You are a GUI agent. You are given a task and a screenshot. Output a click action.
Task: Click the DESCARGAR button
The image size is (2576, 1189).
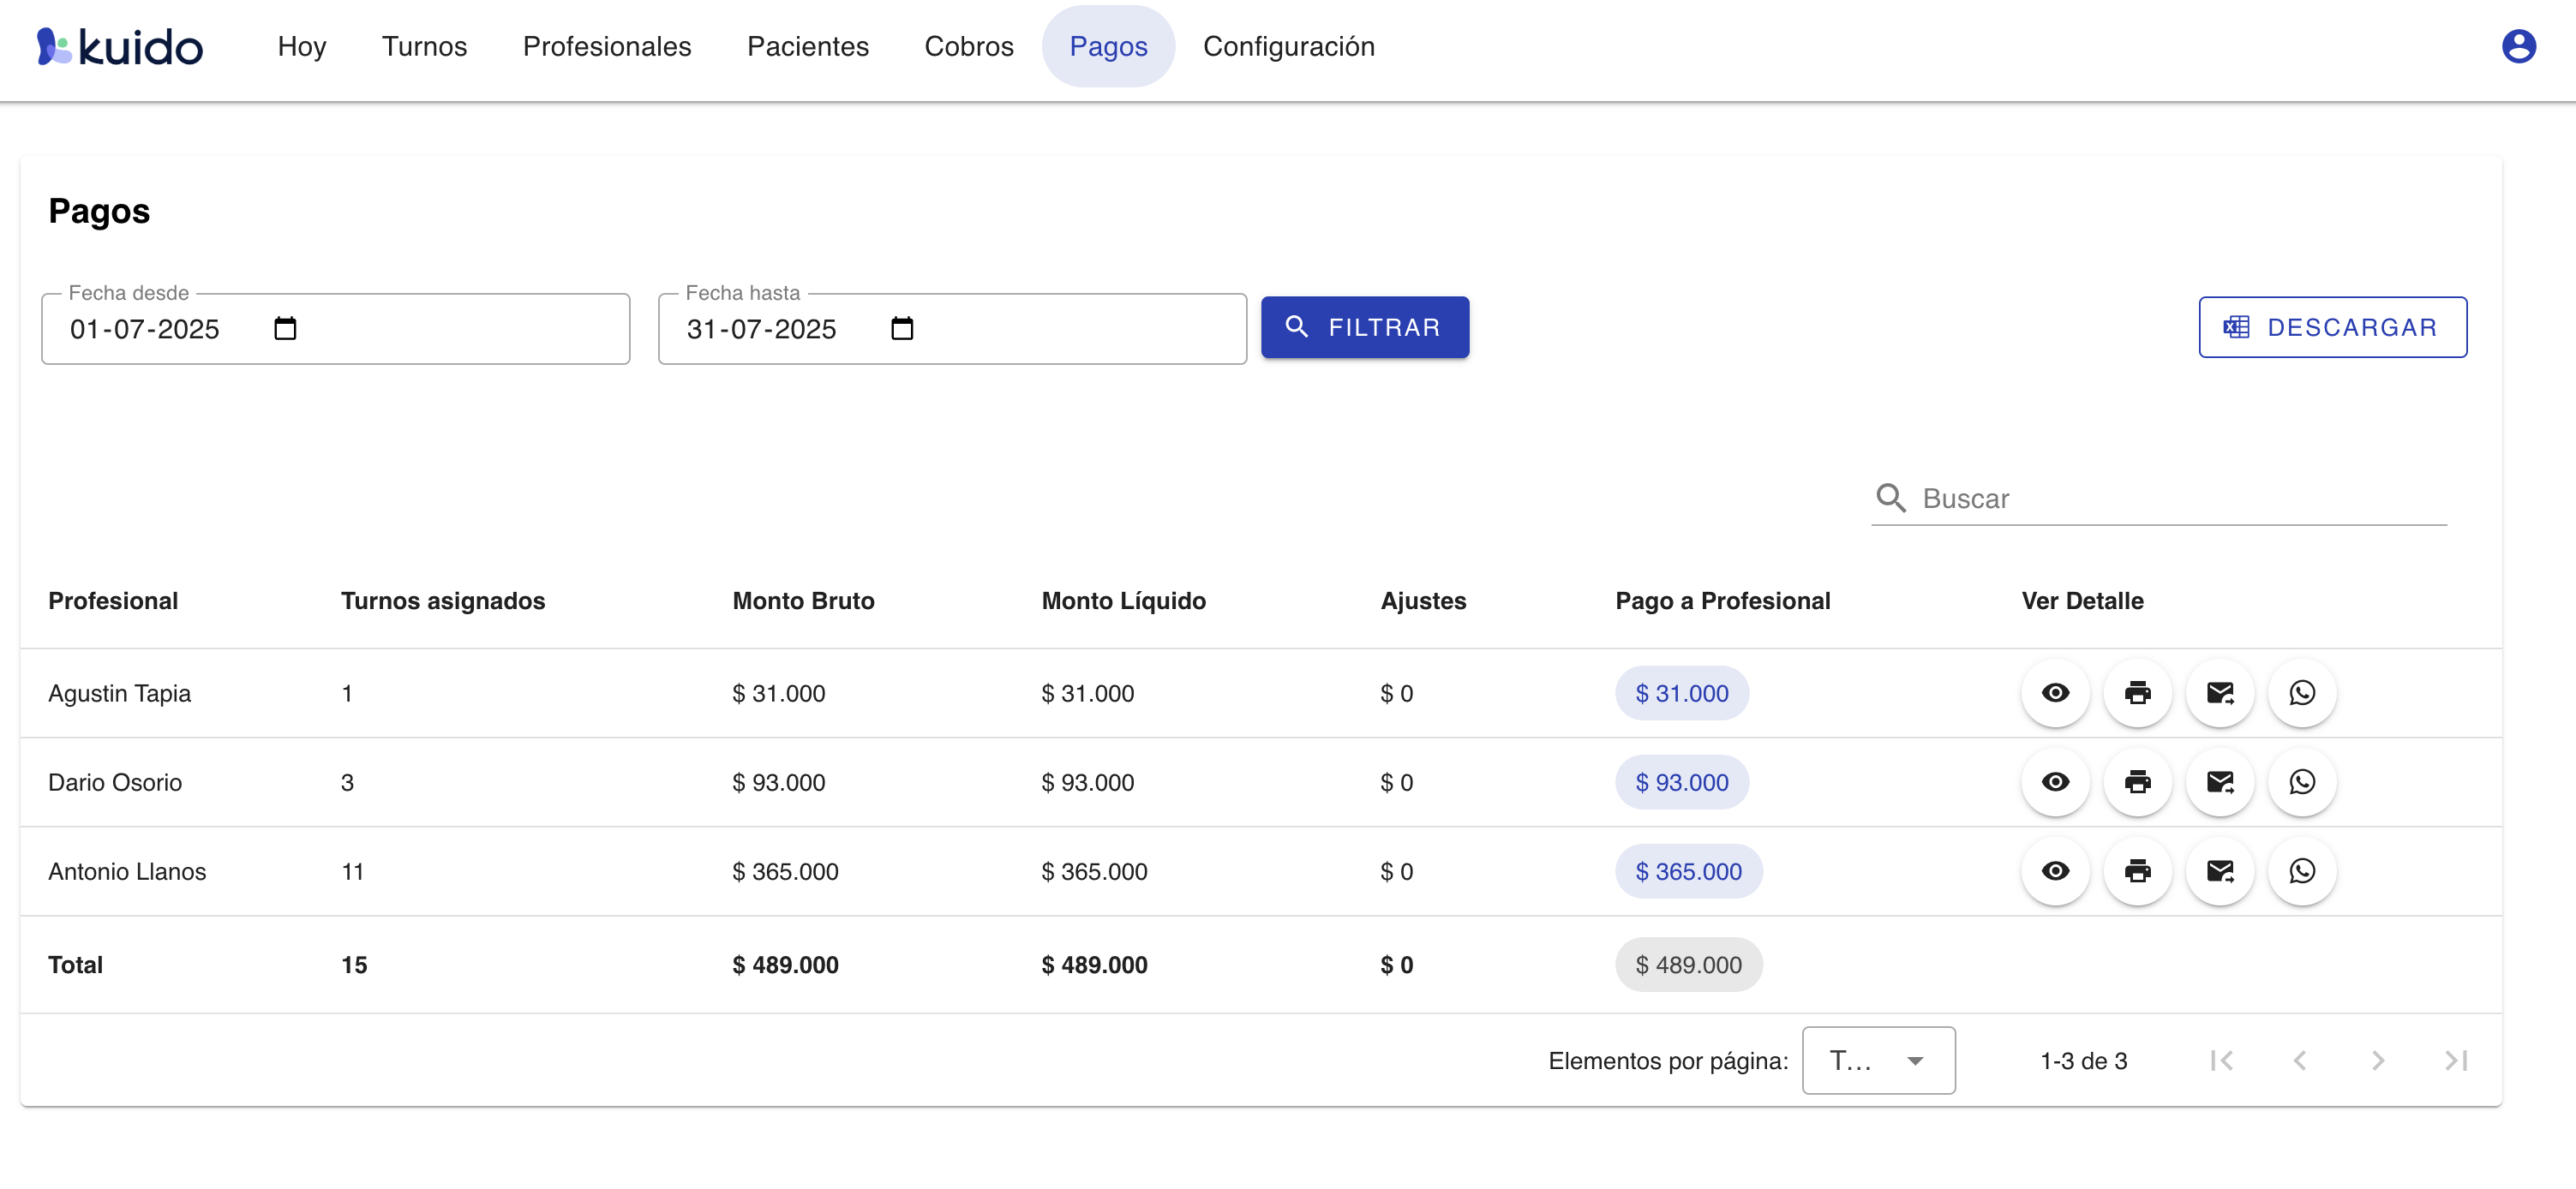click(2332, 327)
